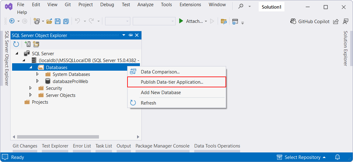Click the Redo toolbar icon
The height and width of the screenshot is (162, 353).
91,21
